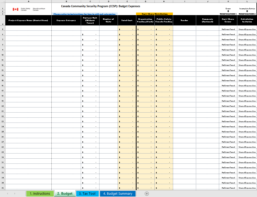Select column L header
The height and width of the screenshot is (197, 257).
coord(247,1)
